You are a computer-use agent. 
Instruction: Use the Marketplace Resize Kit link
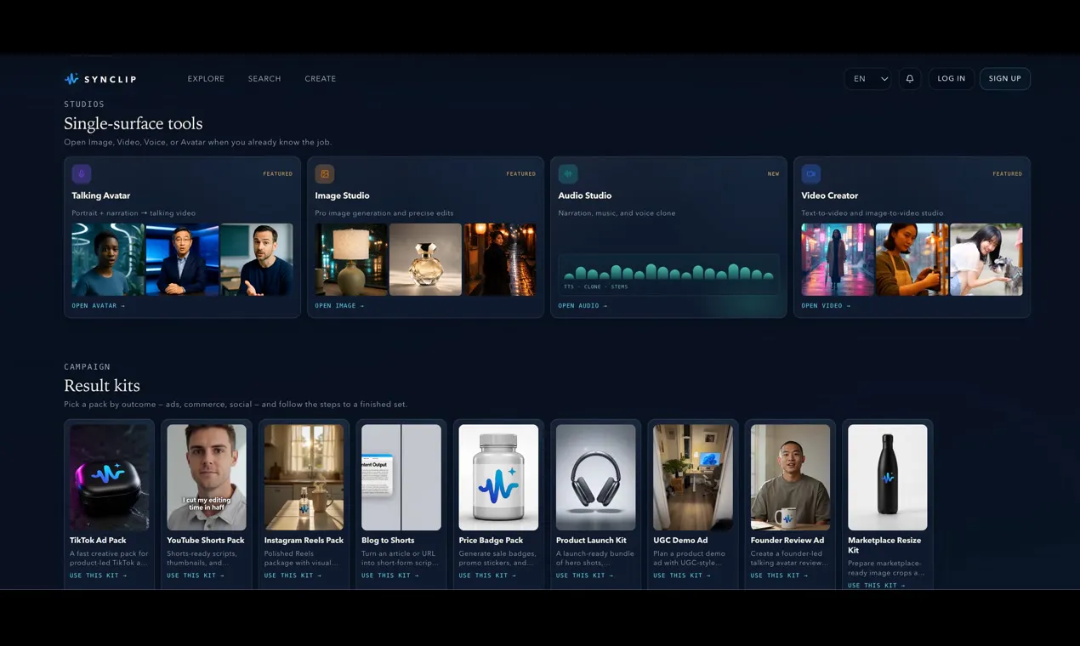(x=877, y=586)
